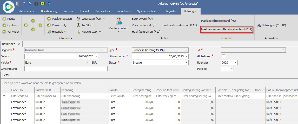This screenshot has height=124, width=298.
Task: Open the Parameters ribbon tab
Action: pyautogui.click(x=102, y=11)
